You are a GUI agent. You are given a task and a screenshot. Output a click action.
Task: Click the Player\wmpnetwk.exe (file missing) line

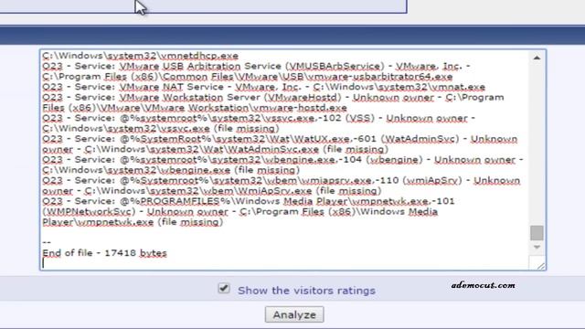pos(133,223)
